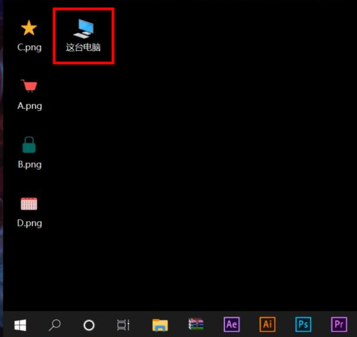Select the B.png green bag icon
This screenshot has width=357, height=337.
pos(29,145)
